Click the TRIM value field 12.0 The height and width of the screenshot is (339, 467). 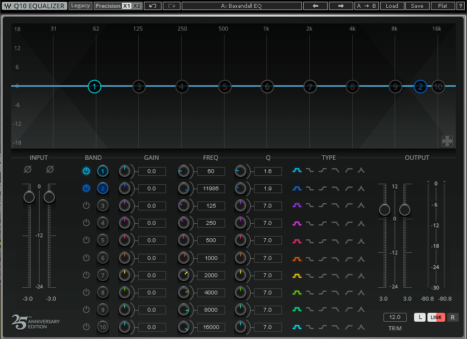coord(395,317)
